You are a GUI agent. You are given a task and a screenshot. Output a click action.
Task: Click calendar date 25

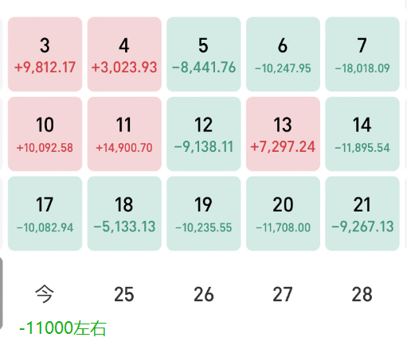[x=124, y=294]
